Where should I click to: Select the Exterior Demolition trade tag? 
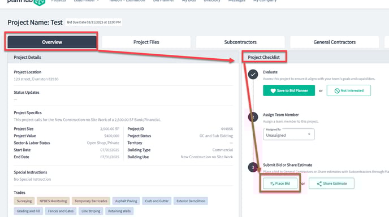[x=191, y=201]
